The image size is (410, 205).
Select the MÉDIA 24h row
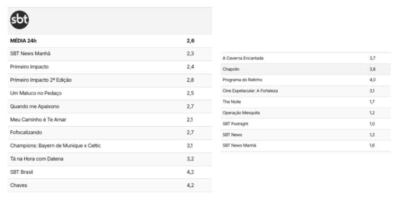point(110,41)
